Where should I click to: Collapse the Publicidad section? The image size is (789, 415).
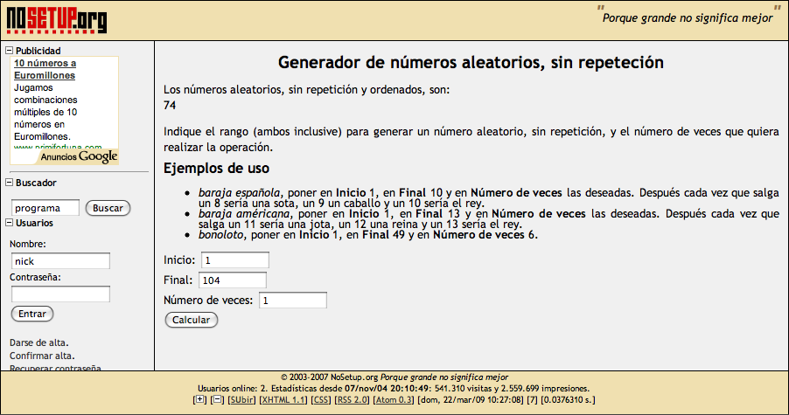click(9, 51)
